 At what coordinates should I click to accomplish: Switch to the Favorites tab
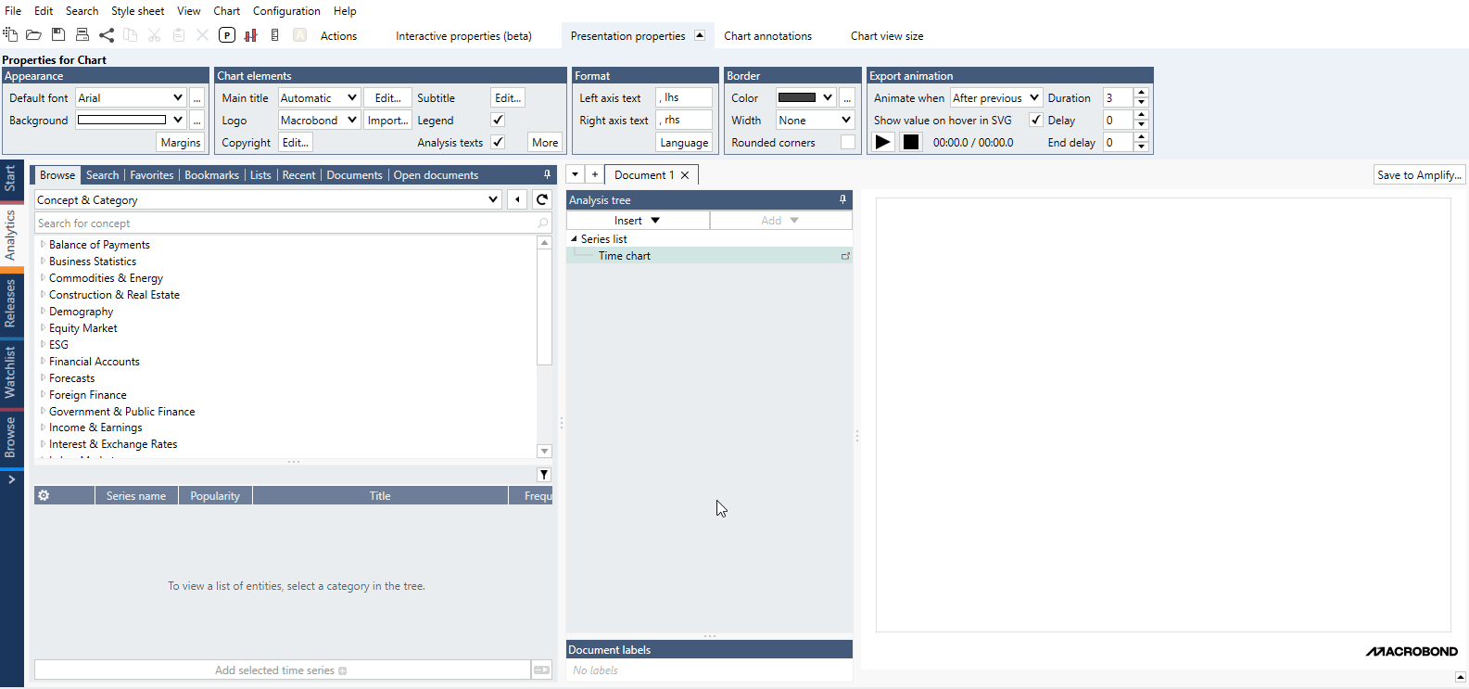151,175
